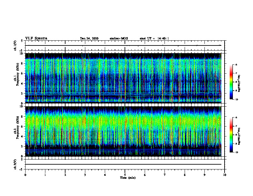Click time axis tick label '10'
The image size is (253, 196).
coord(225,175)
